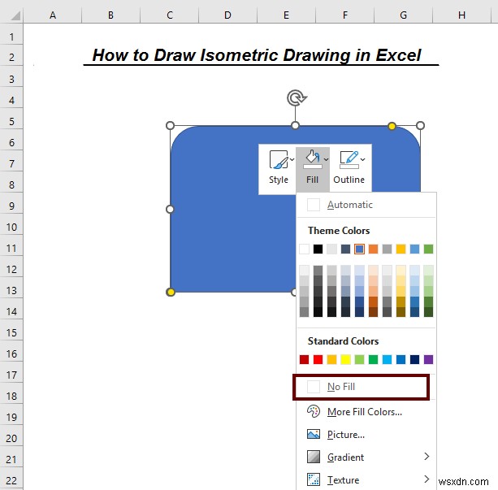
Task: Click the top-left resize handle of shape
Action: coord(171,125)
